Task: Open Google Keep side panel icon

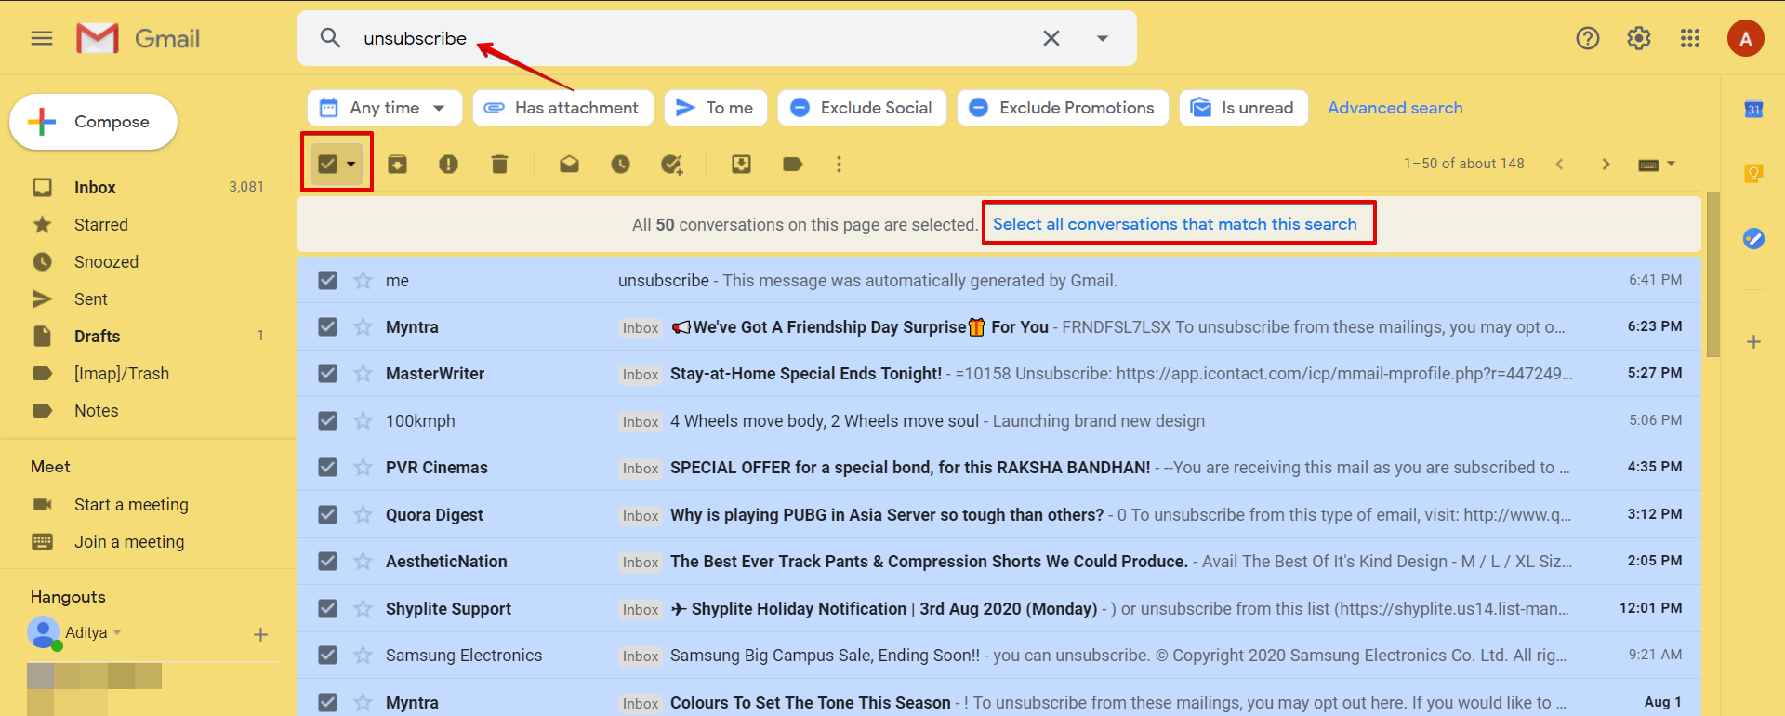Action: coord(1753,174)
